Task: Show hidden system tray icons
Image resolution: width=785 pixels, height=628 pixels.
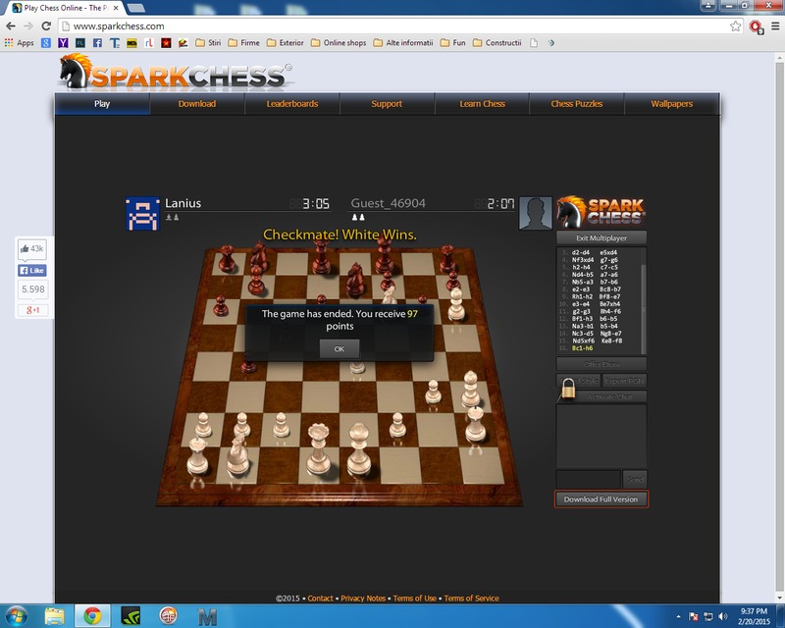Action: 678,616
